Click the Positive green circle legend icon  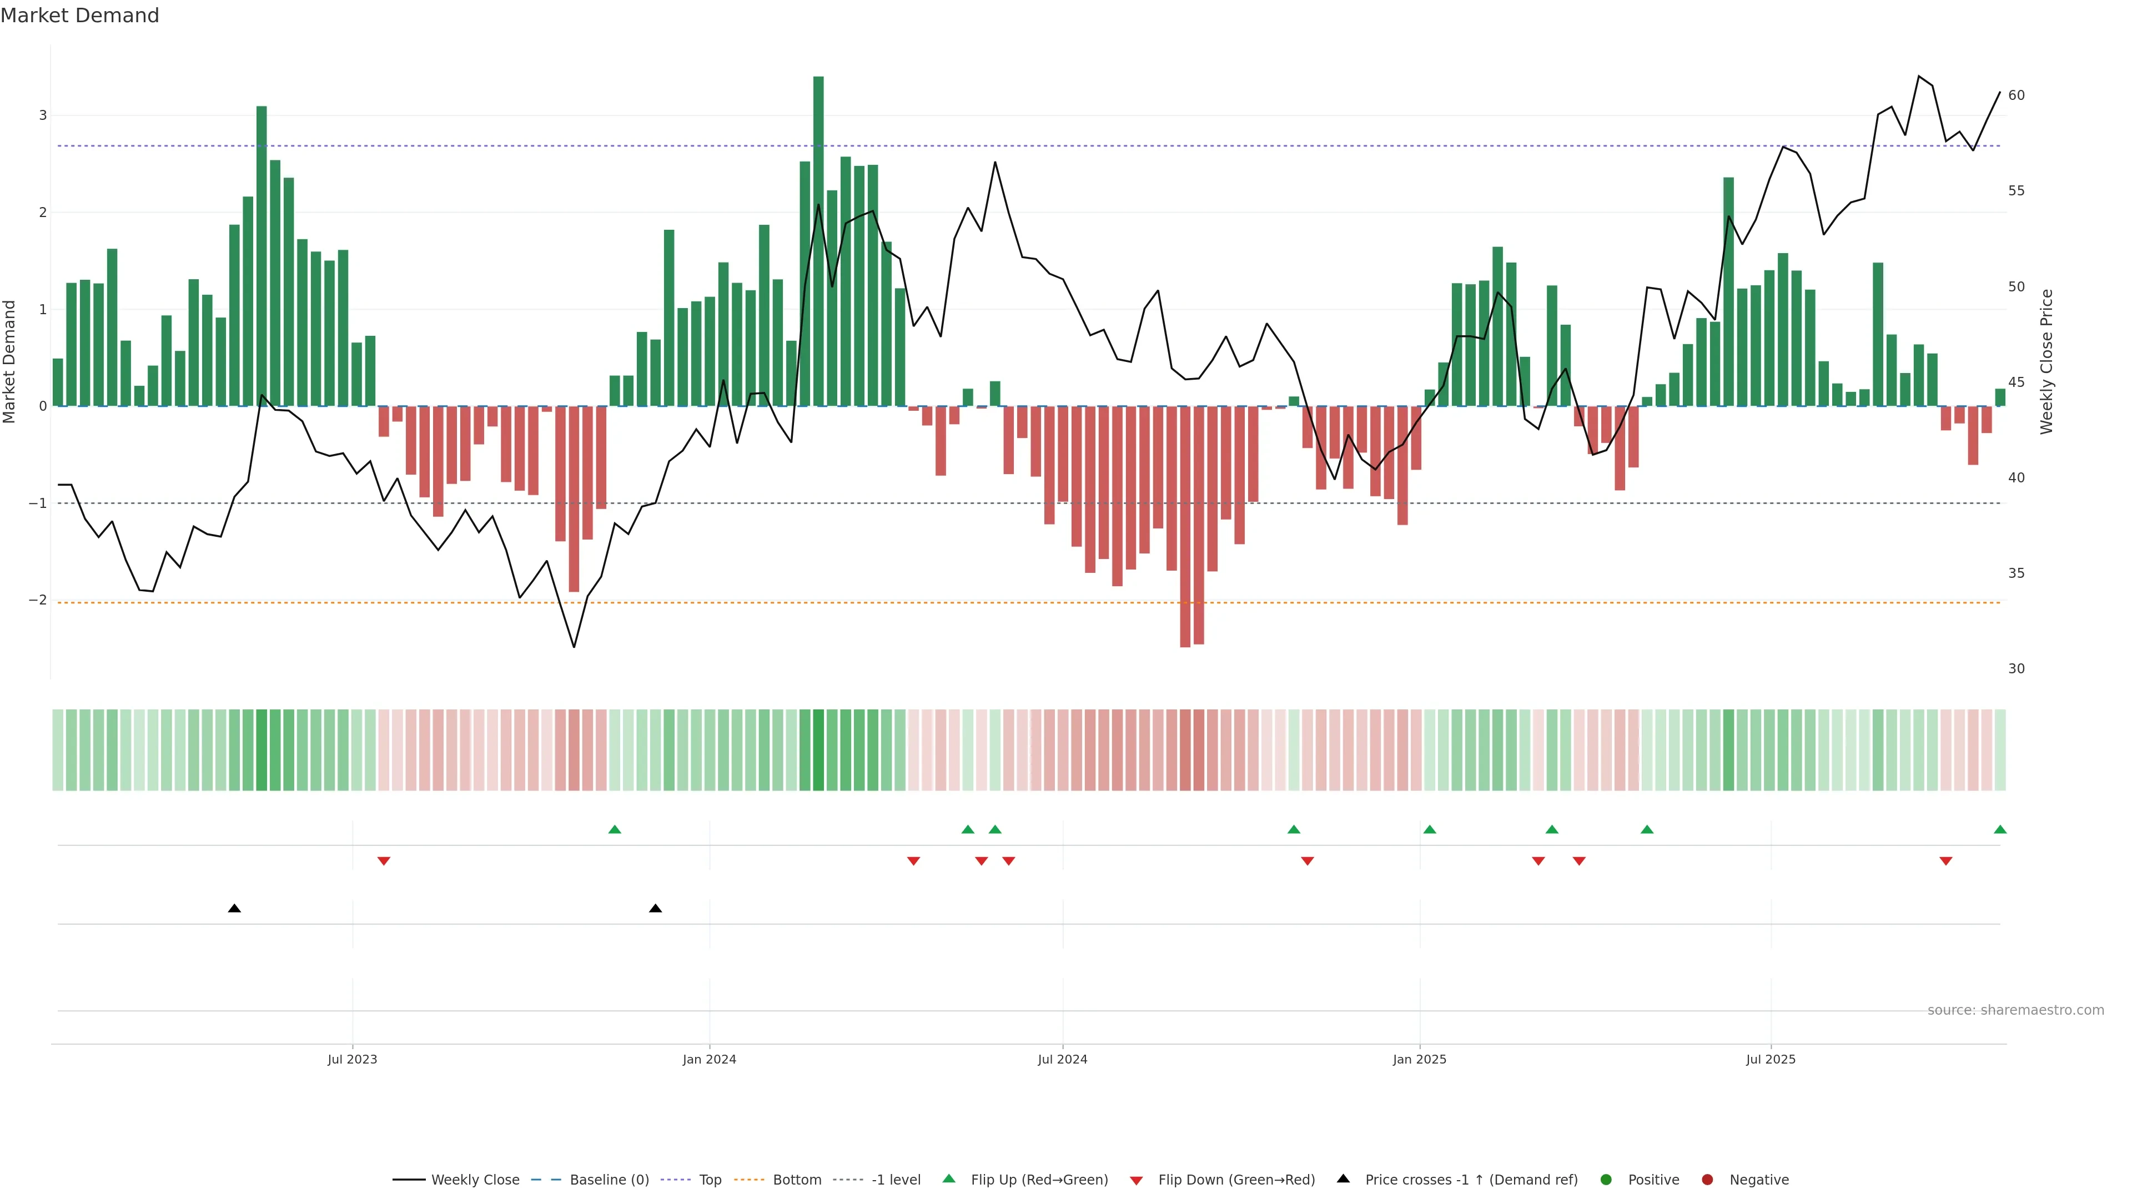click(x=1606, y=1180)
